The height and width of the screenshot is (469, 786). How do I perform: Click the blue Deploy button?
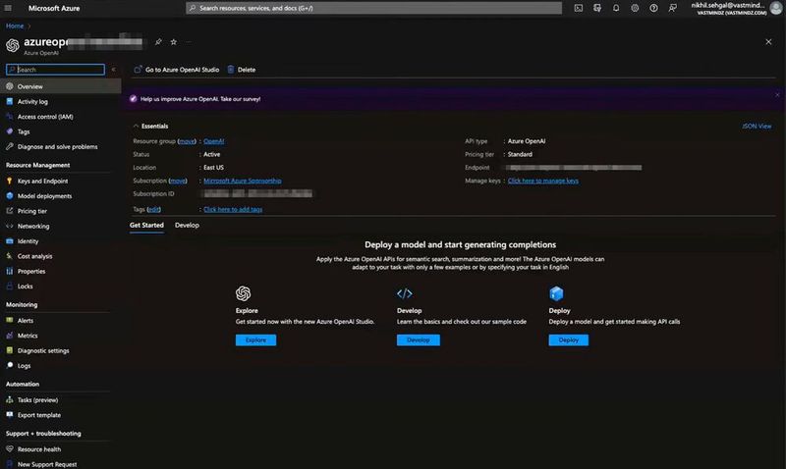coord(569,339)
